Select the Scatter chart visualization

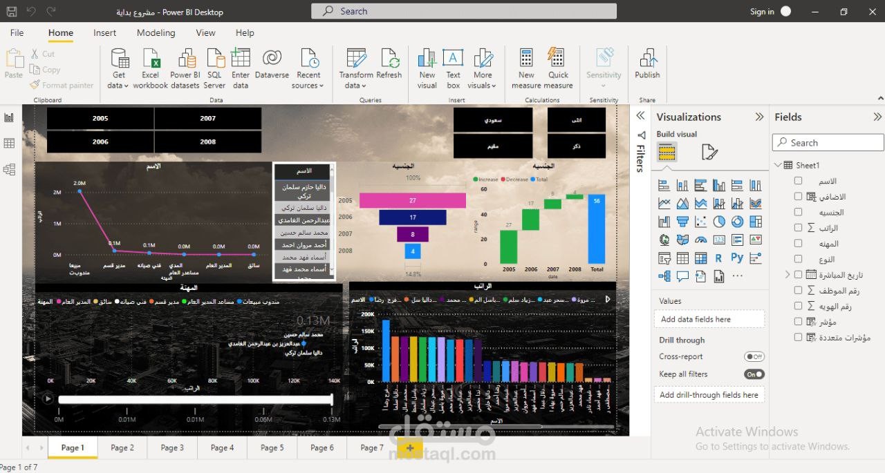tap(701, 222)
